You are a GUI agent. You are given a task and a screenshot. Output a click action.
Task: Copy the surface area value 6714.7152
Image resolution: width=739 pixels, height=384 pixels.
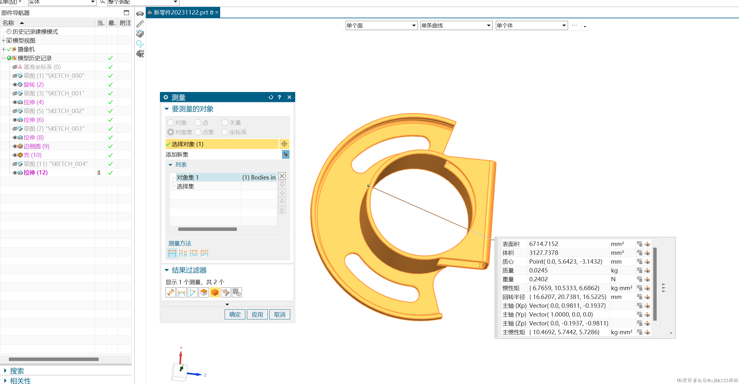click(x=639, y=244)
